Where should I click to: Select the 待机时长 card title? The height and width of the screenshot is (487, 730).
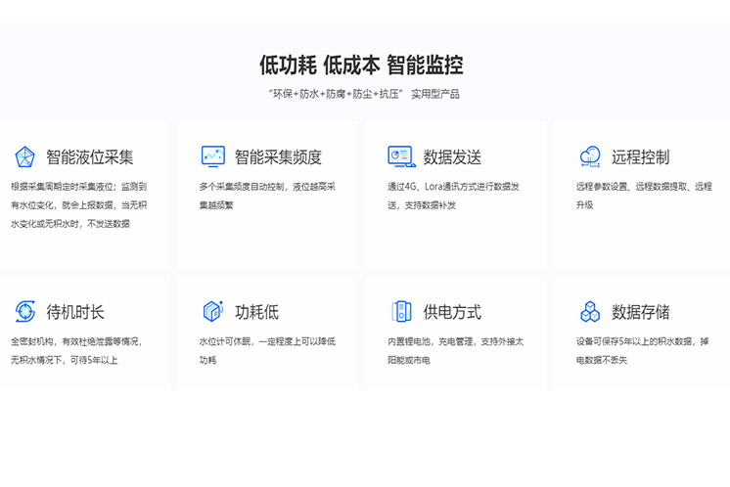75,313
